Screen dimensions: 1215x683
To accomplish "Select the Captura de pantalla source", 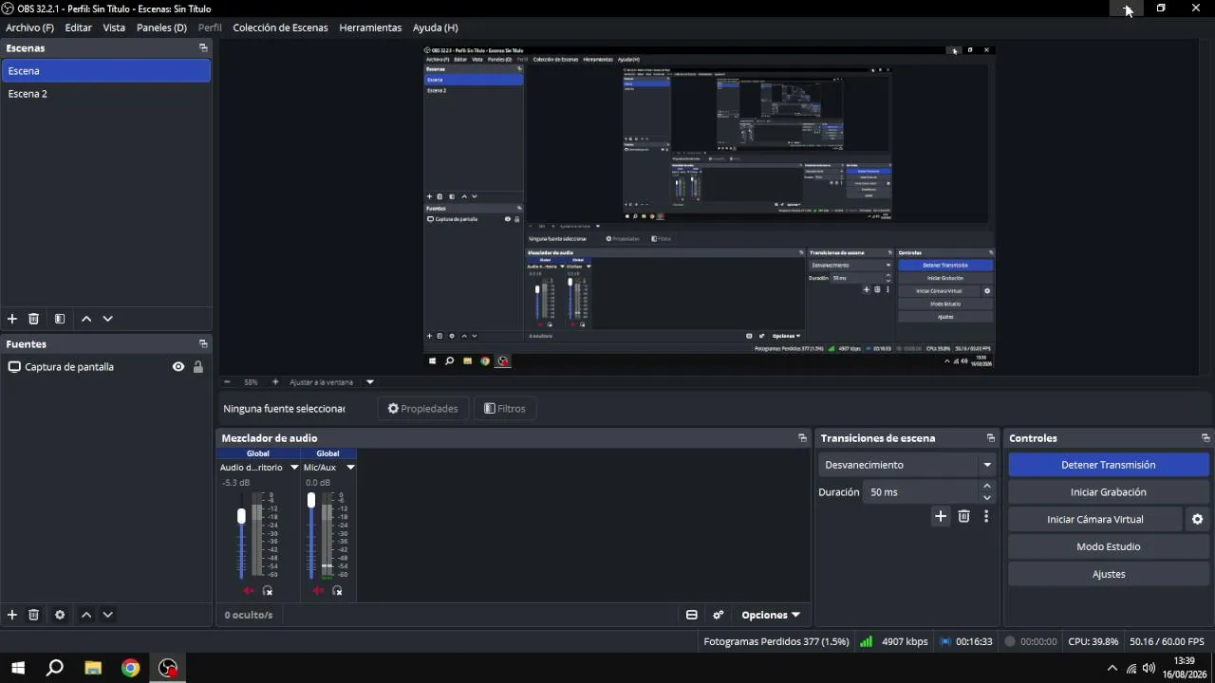I will 105,367.
